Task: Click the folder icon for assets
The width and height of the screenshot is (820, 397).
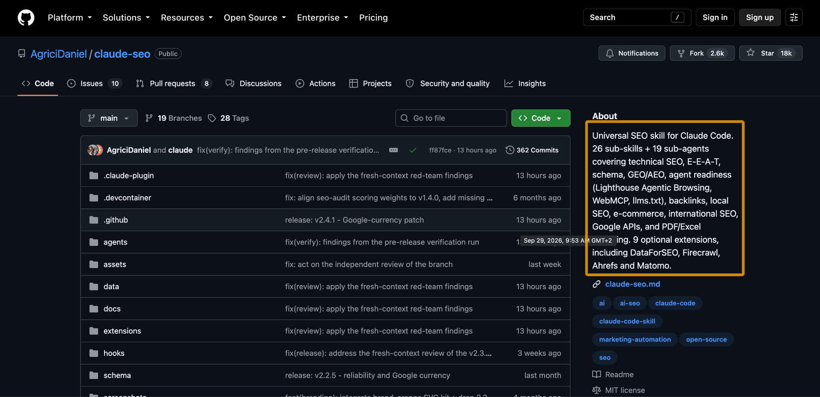Action: 94,264
